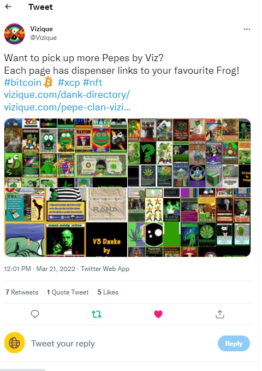
Task: Visit vizique.com/dank-directory/ link
Action: tap(67, 95)
